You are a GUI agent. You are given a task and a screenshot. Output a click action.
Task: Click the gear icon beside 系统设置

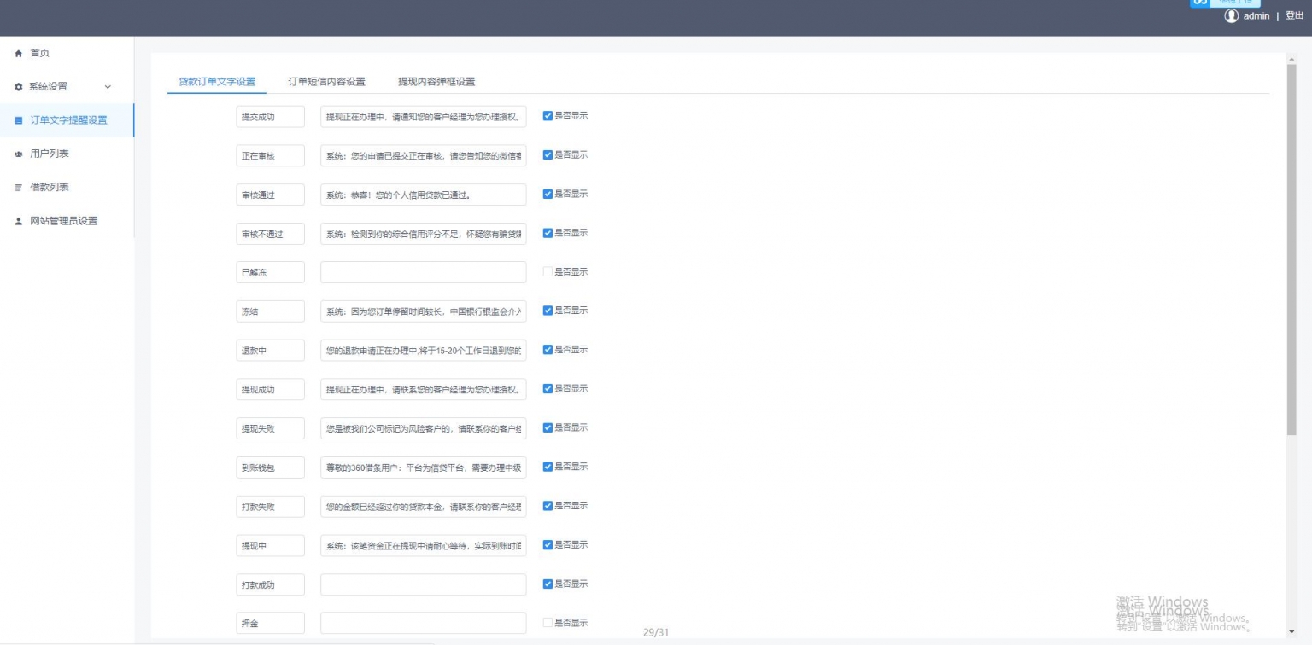pyautogui.click(x=19, y=87)
